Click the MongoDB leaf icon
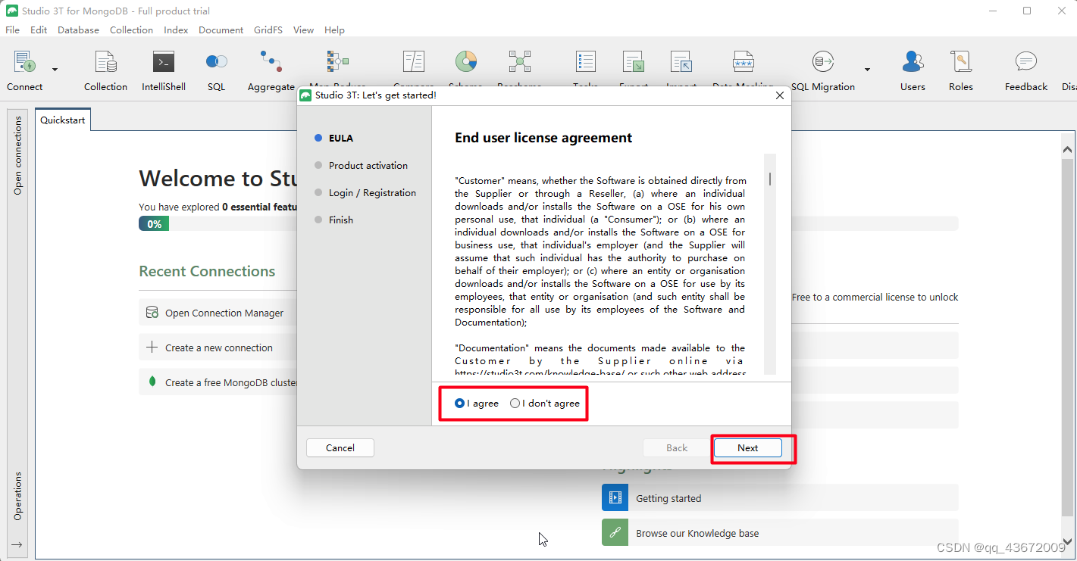The image size is (1077, 561). (152, 382)
